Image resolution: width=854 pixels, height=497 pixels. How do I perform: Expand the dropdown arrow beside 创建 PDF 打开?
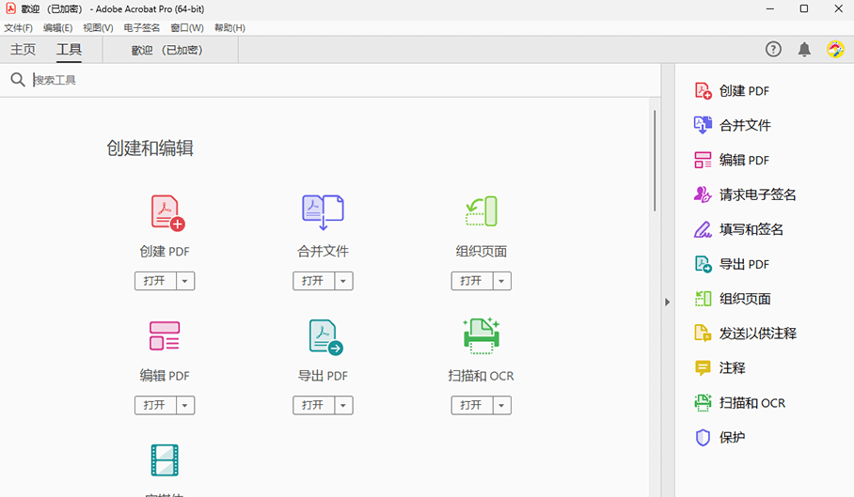(x=185, y=281)
